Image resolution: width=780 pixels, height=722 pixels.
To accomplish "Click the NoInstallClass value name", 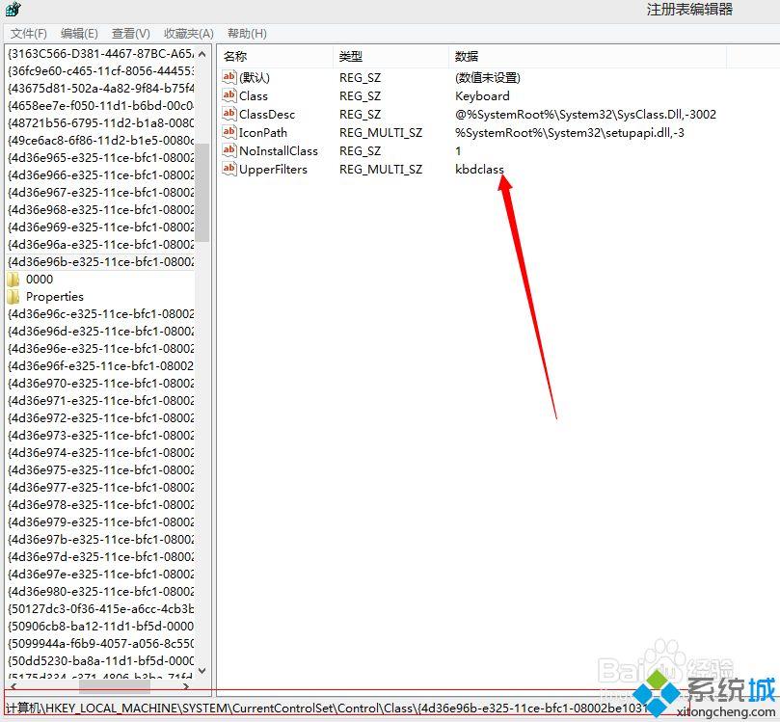I will click(279, 151).
